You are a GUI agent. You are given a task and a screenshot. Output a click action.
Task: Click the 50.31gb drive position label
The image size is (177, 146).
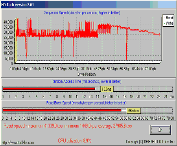[x=112, y=69]
